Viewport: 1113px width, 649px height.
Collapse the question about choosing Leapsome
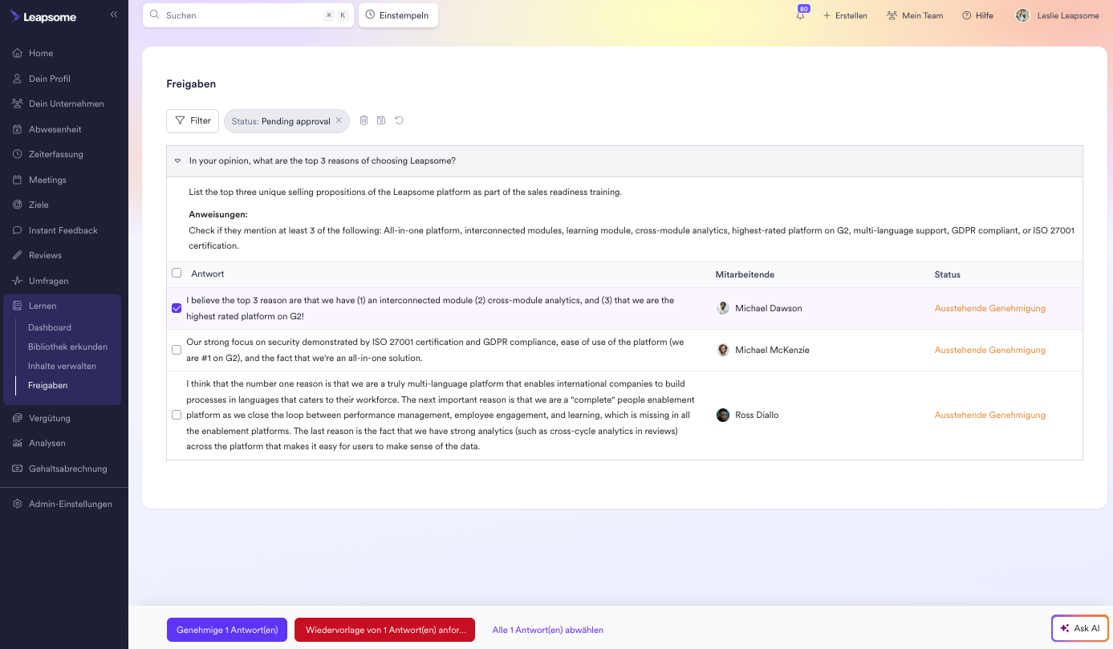(177, 160)
